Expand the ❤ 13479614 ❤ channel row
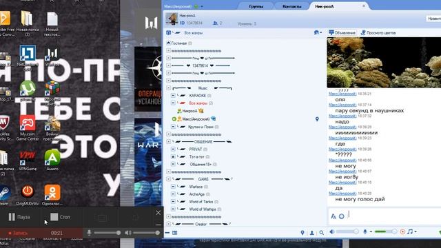The height and width of the screenshot is (248, 441). coord(168,65)
